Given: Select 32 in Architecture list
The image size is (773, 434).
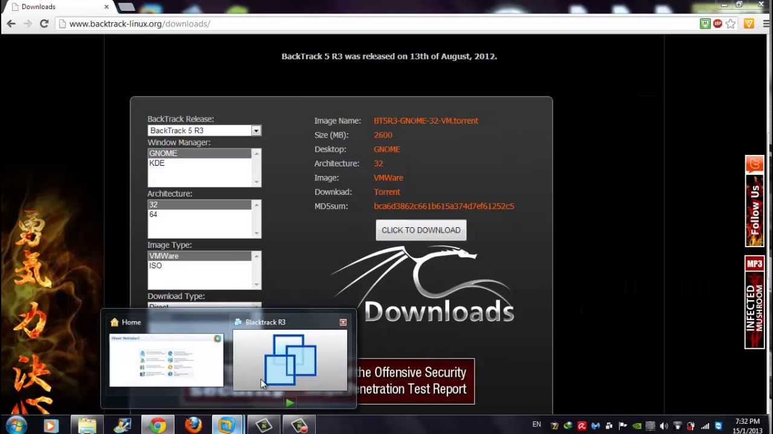Looking at the screenshot, I should click(199, 205).
